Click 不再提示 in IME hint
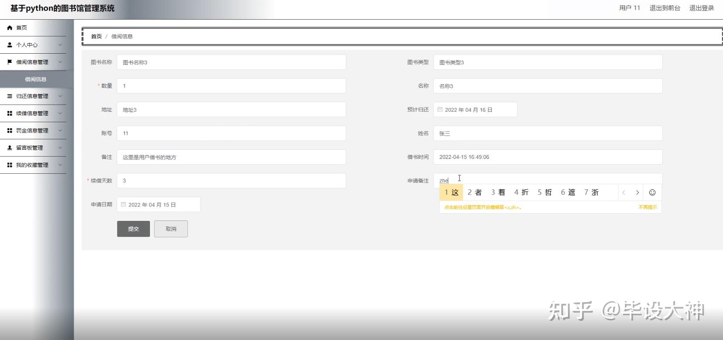The image size is (723, 340). 648,207
